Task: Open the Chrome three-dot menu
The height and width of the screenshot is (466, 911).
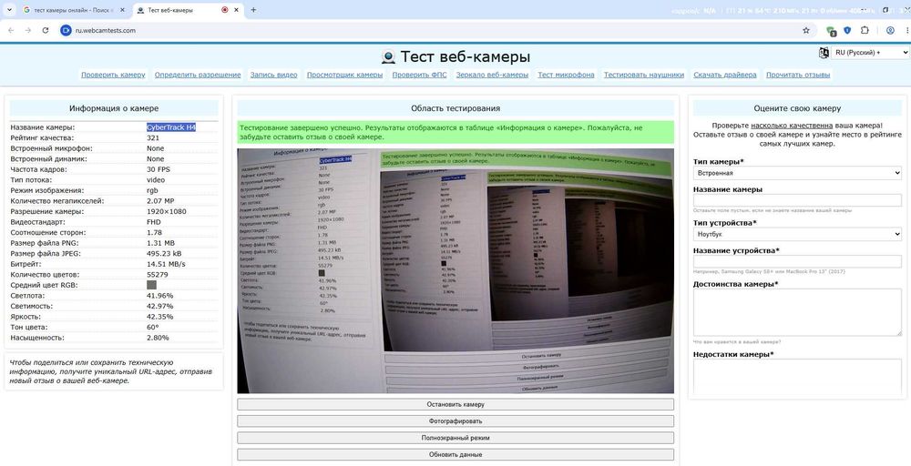Action: pos(907,30)
